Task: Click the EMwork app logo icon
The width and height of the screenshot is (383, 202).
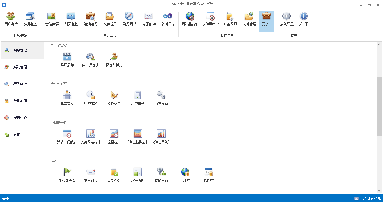Action: [x=4, y=5]
